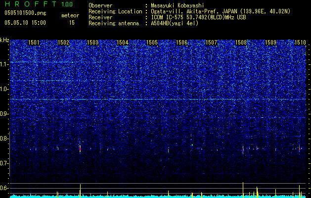The image size is (311, 198).
Task: Select the ICOM IC-575 receiver text
Action: point(198,17)
